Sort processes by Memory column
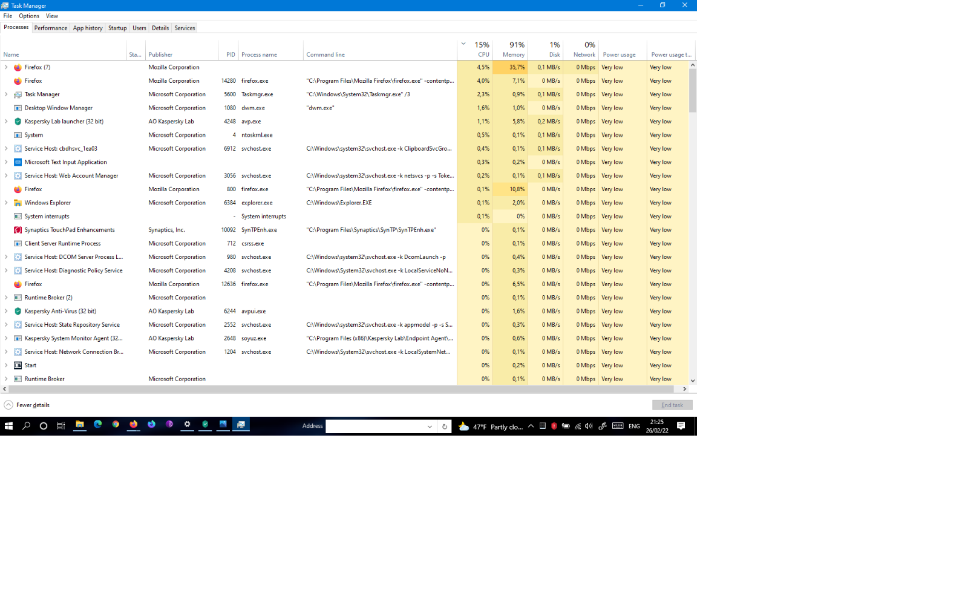 tap(510, 50)
